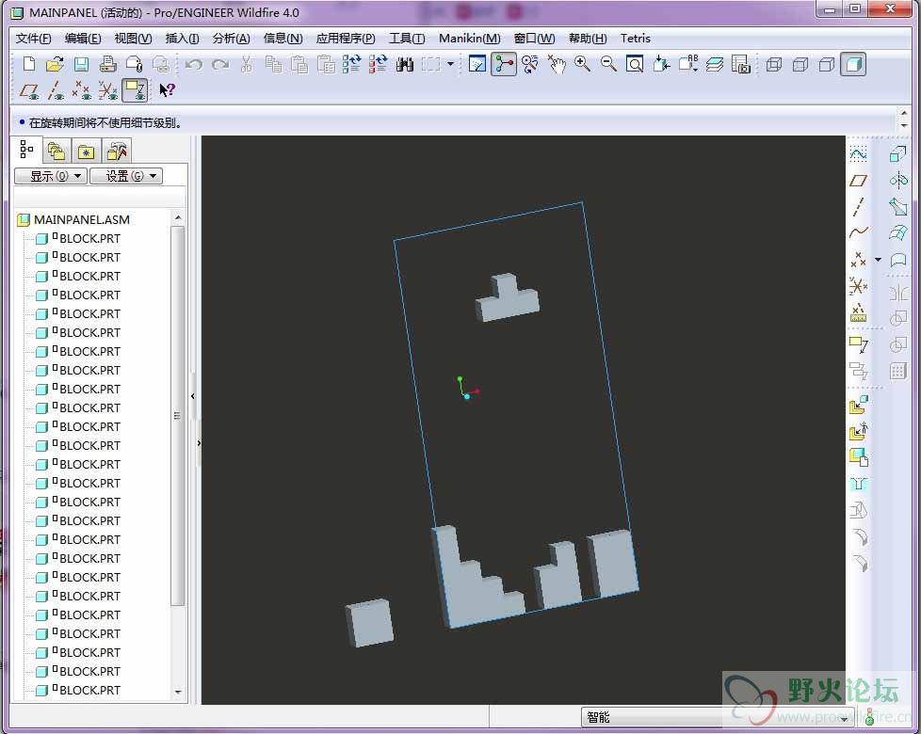Click the Undo arrow icon

point(193,64)
